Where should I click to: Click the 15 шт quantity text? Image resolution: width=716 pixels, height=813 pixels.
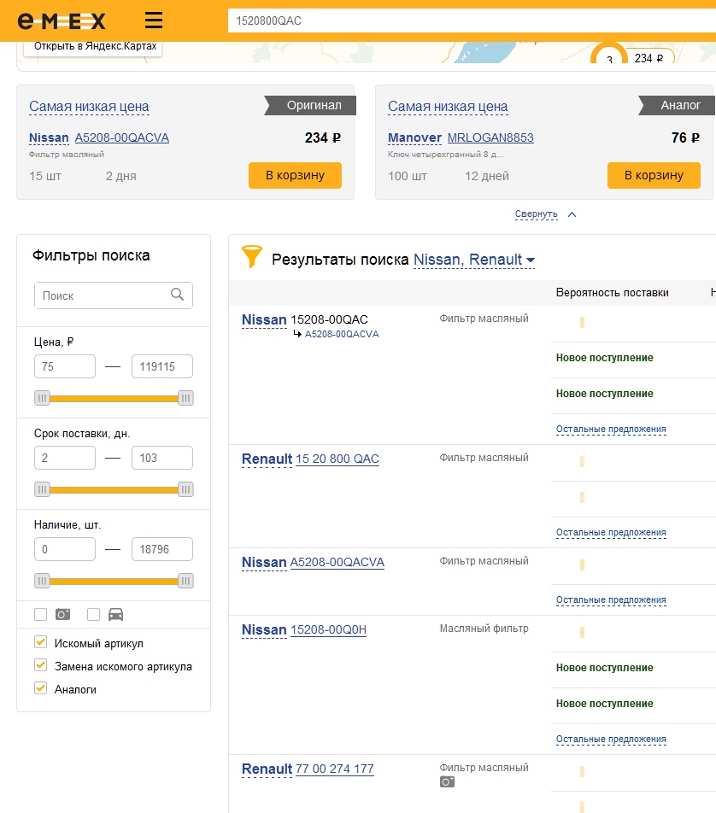[45, 176]
